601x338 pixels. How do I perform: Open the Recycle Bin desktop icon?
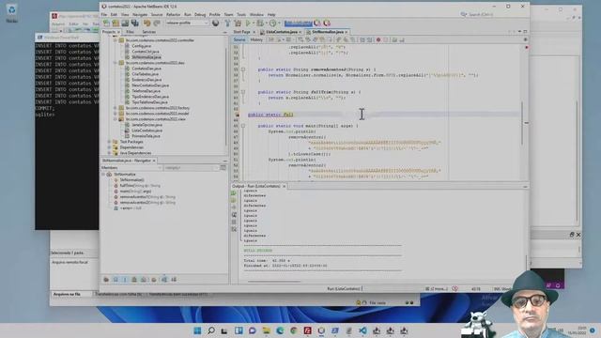[x=11, y=12]
